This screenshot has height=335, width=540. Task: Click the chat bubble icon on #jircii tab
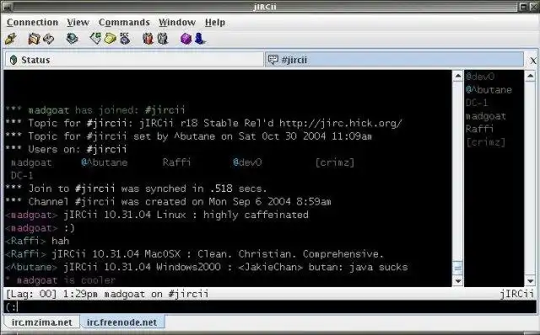click(273, 60)
